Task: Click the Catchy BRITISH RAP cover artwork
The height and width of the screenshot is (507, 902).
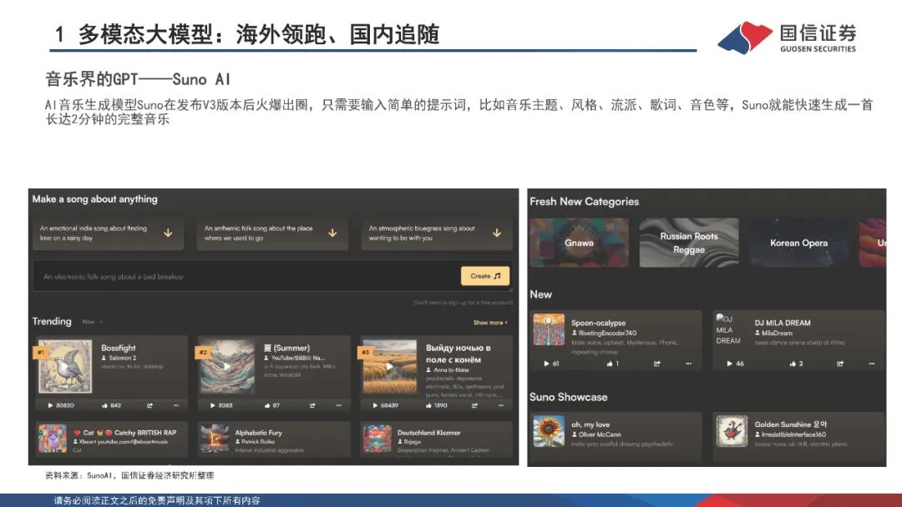Action: point(53,438)
